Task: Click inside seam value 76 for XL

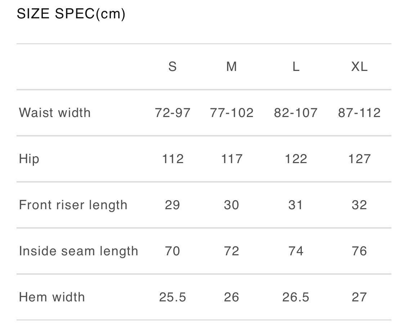Action: (x=359, y=251)
